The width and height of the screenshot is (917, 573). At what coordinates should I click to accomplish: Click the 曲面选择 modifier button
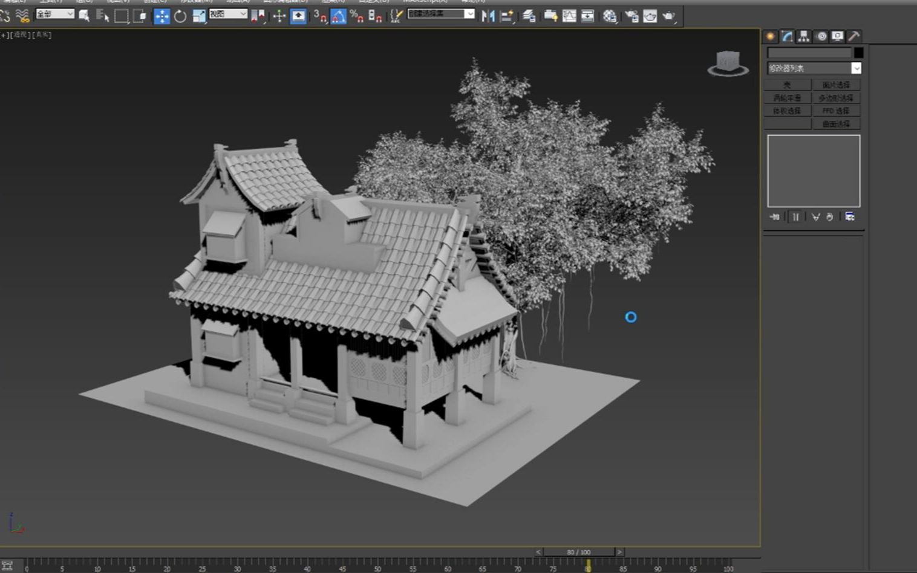(x=836, y=124)
